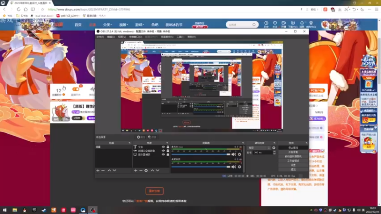Open Douyu download center icon
This screenshot has height=214, width=381.
point(292,24)
